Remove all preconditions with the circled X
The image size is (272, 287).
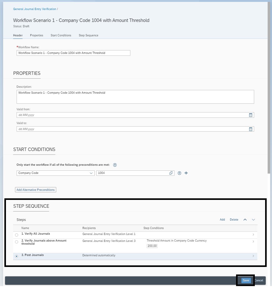point(115,165)
